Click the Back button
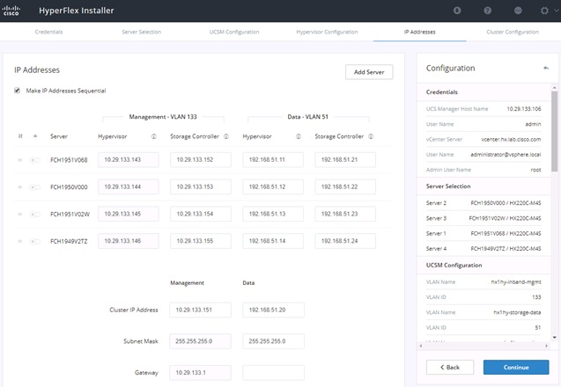561x387 pixels. 450,367
